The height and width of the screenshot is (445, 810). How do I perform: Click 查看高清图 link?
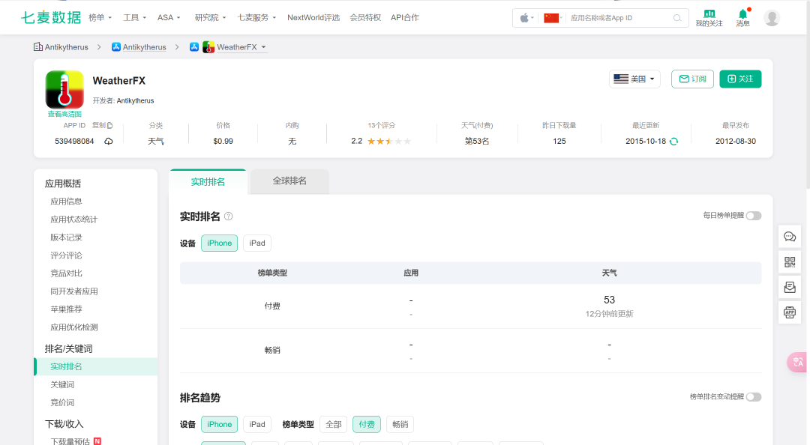click(64, 114)
